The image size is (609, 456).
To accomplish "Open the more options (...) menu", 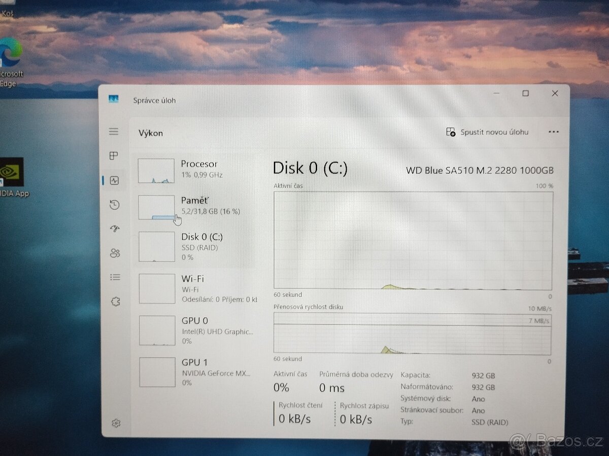I will [x=553, y=132].
